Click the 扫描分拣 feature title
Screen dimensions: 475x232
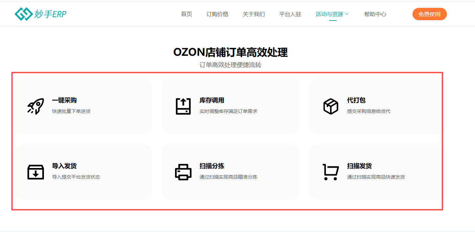(212, 166)
